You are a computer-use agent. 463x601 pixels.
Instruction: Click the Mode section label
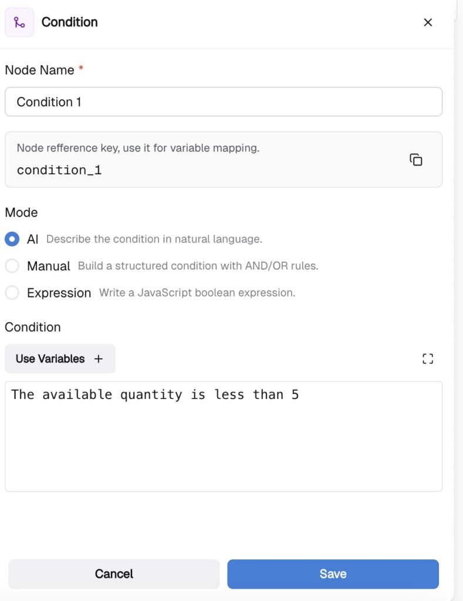21,212
